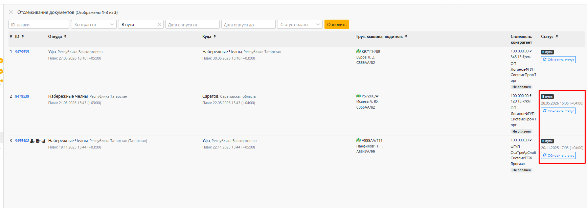The height and width of the screenshot is (208, 587).
Task: Focus the Дата статуса от field
Action: pos(193,24)
